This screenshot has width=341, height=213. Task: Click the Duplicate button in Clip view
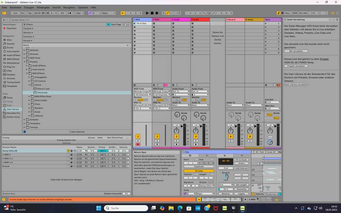199,166
